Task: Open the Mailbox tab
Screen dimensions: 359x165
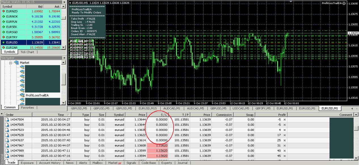Action: pyautogui.click(x=98, y=163)
